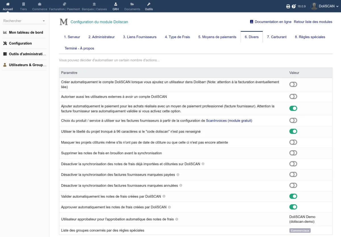
Task: Click info icon next to factures marquées payées
Action: [178, 175]
